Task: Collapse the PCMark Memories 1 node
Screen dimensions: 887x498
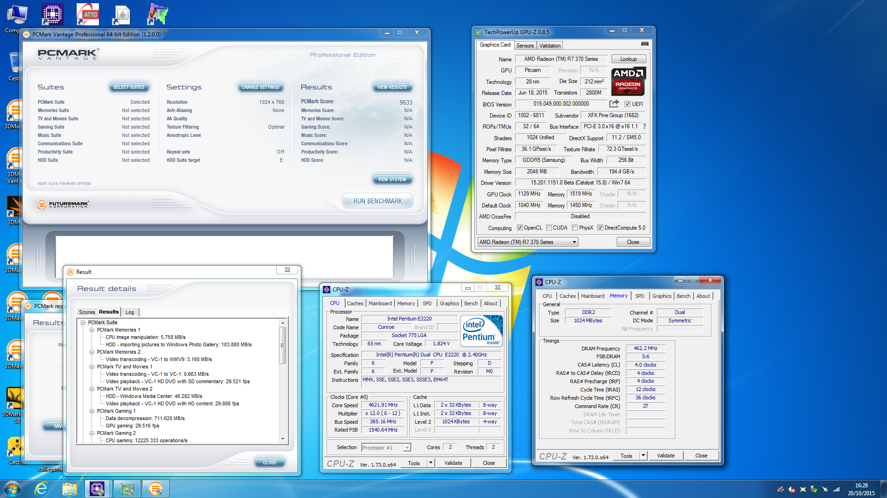Action: [92, 330]
